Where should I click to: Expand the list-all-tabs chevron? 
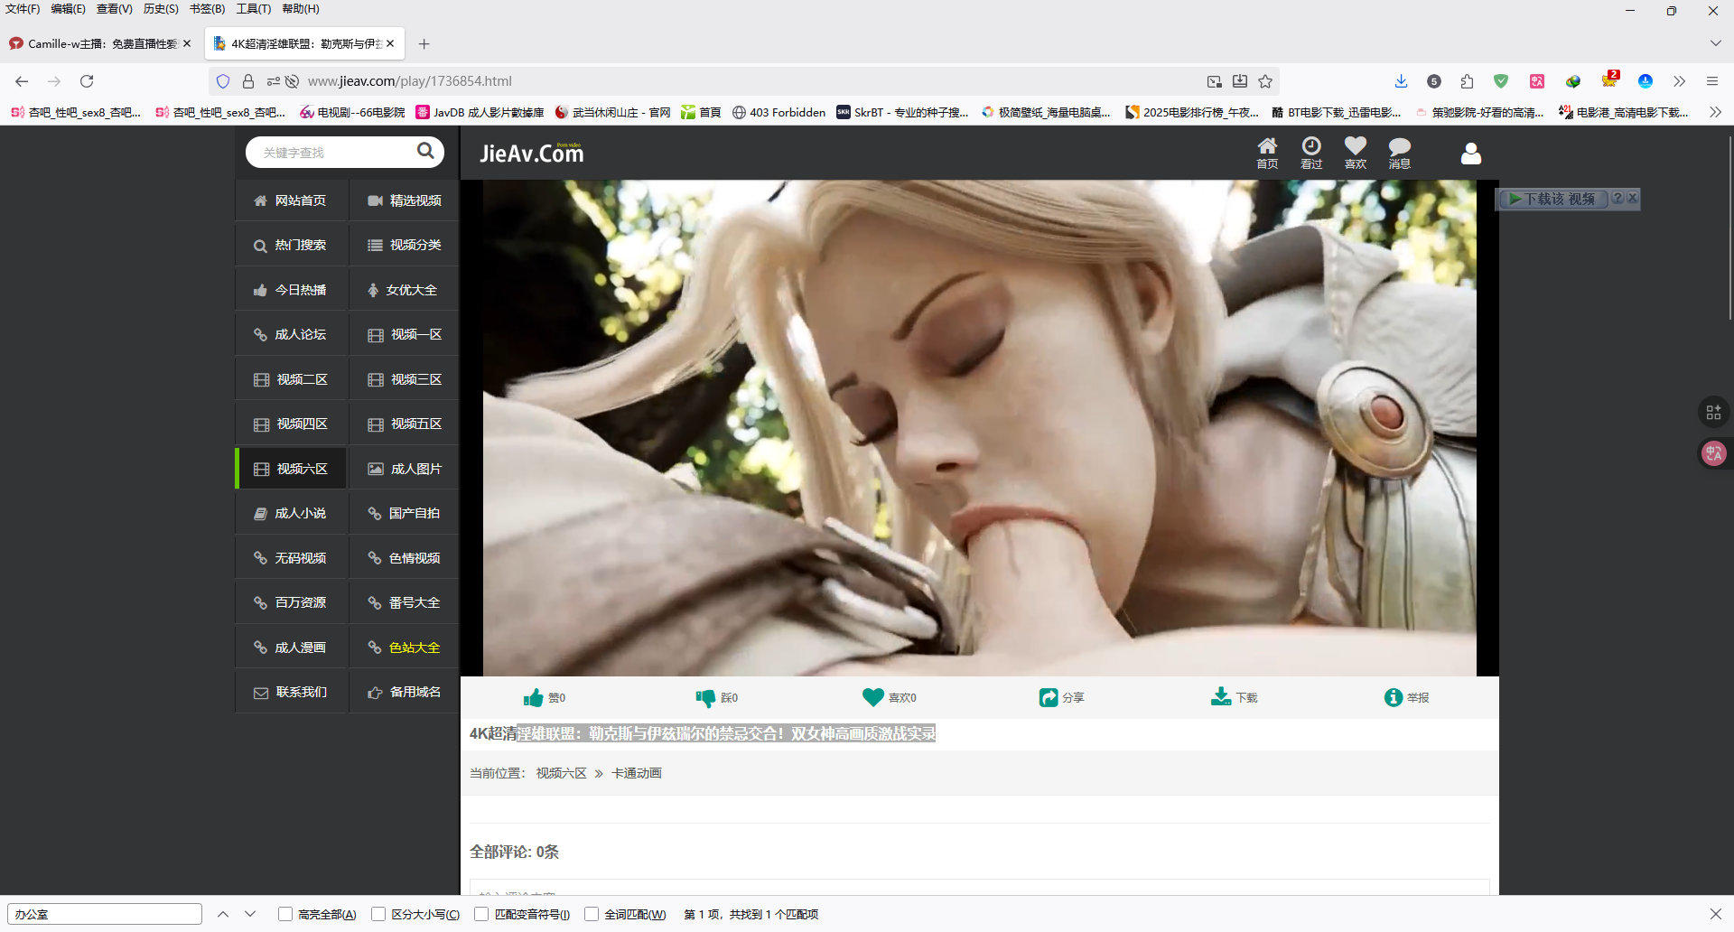click(1714, 43)
